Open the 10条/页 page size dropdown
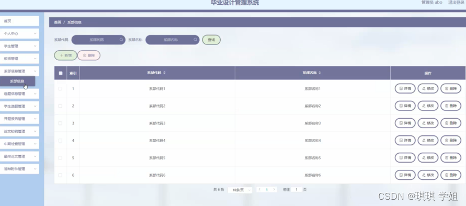466x206 pixels. click(x=240, y=190)
